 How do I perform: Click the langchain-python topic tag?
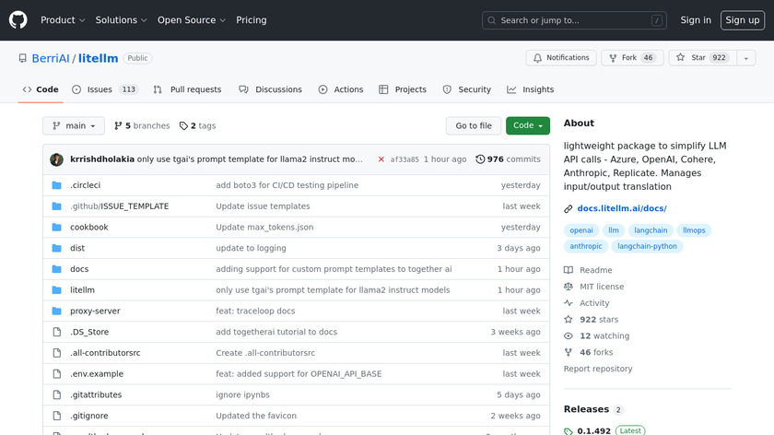pos(647,246)
